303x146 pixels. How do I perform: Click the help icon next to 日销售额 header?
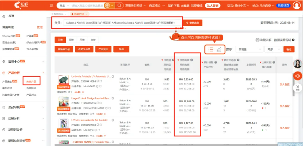coord(191,60)
